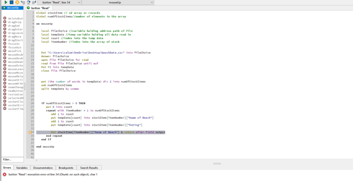Viewport: 353px width, 181px height.
Task: Click the line "Answer filechoice" in the script
Action: point(55,56)
